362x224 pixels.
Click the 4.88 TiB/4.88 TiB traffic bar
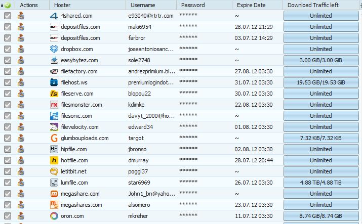pyautogui.click(x=321, y=183)
